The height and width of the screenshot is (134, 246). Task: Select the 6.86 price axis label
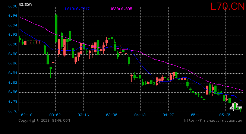[x=13, y=63]
